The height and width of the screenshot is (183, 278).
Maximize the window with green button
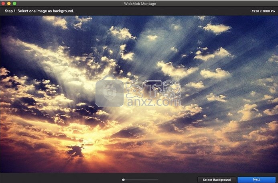[x=14, y=3]
